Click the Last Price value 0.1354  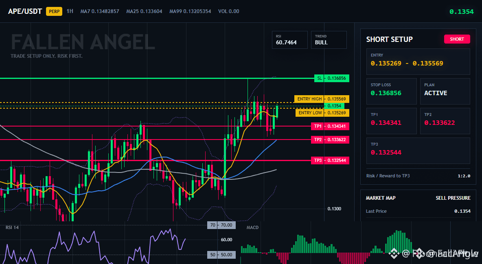coord(462,211)
